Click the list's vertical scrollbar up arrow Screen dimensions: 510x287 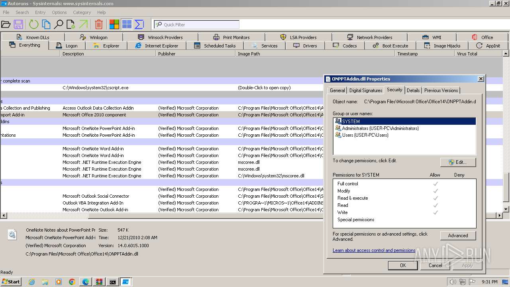(506, 53)
